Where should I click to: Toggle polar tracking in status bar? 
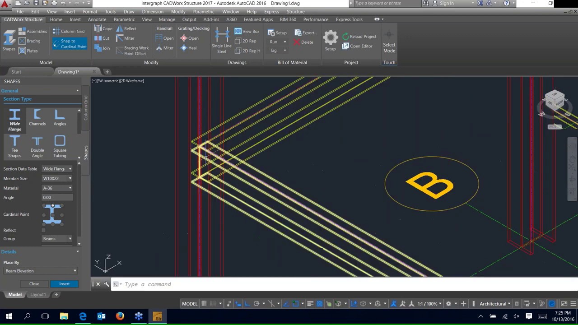point(256,304)
